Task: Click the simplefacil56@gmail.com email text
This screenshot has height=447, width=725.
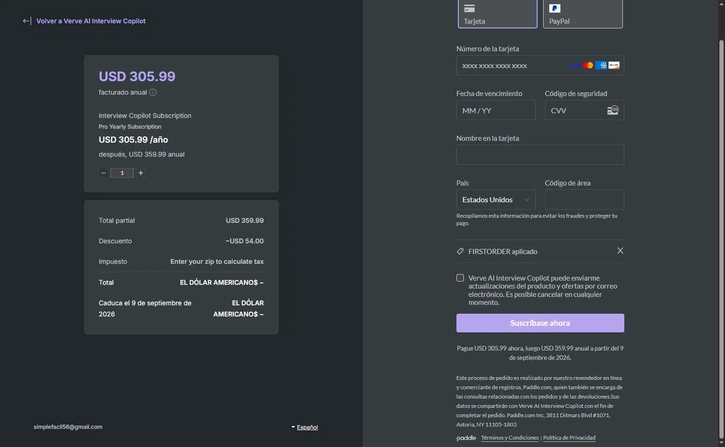Action: pyautogui.click(x=68, y=427)
